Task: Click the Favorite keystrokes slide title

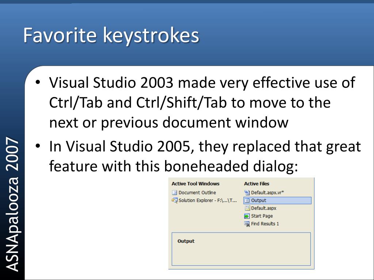Action: click(111, 35)
